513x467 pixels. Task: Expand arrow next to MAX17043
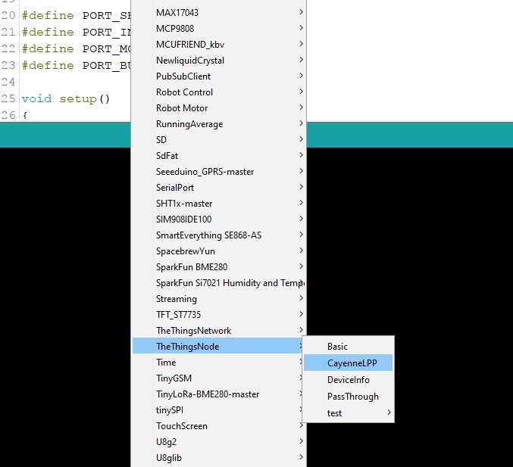point(301,12)
